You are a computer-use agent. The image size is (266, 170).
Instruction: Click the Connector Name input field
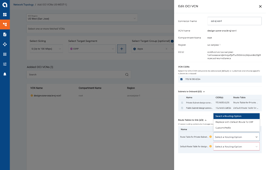tap(235, 21)
